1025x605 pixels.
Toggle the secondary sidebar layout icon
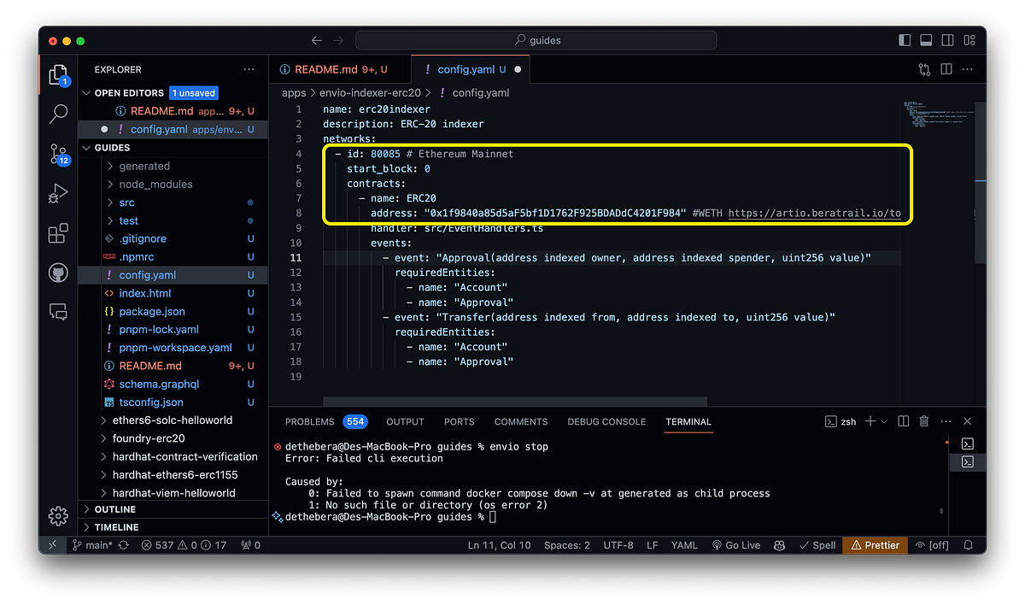tap(947, 40)
